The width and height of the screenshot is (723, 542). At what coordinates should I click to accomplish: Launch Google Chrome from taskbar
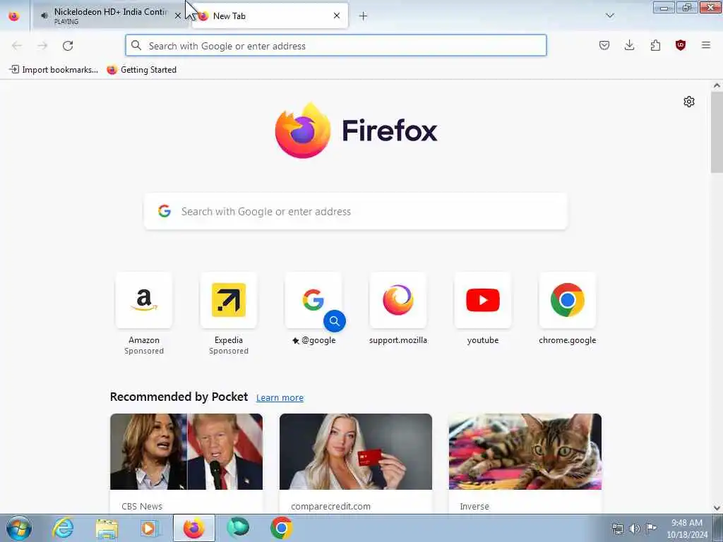[x=281, y=528]
